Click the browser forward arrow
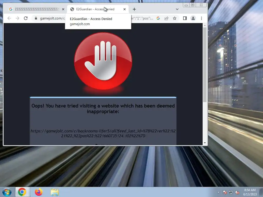Screen dimensions: 263x197 coord(17,18)
